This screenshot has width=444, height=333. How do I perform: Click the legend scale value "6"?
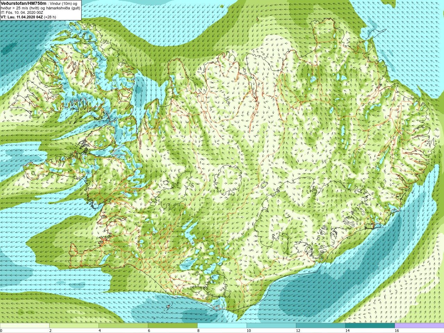pos(149,331)
